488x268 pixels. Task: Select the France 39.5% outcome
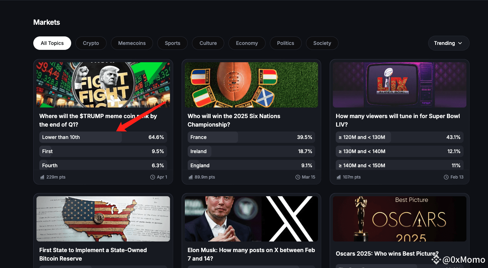pyautogui.click(x=251, y=137)
